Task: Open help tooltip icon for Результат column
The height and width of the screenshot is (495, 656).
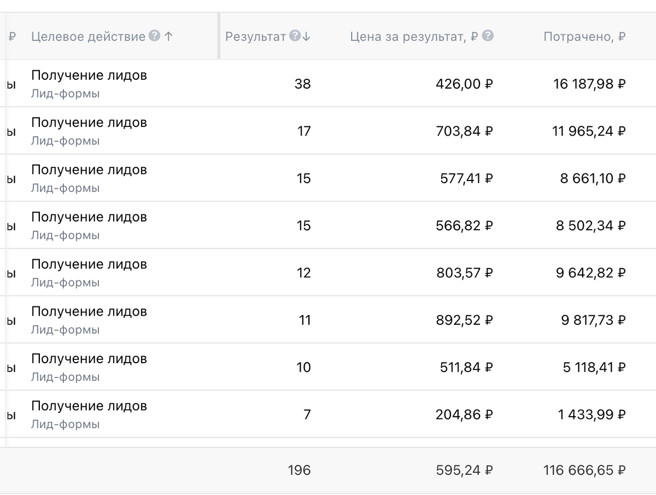Action: tap(295, 37)
